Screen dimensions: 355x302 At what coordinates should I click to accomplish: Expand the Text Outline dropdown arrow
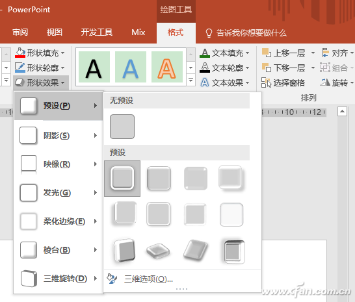(x=248, y=68)
